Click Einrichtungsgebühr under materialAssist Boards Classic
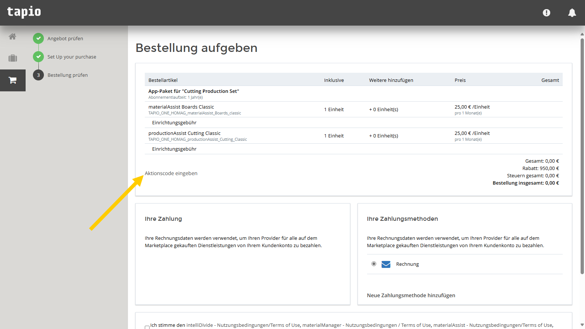 coord(174,122)
